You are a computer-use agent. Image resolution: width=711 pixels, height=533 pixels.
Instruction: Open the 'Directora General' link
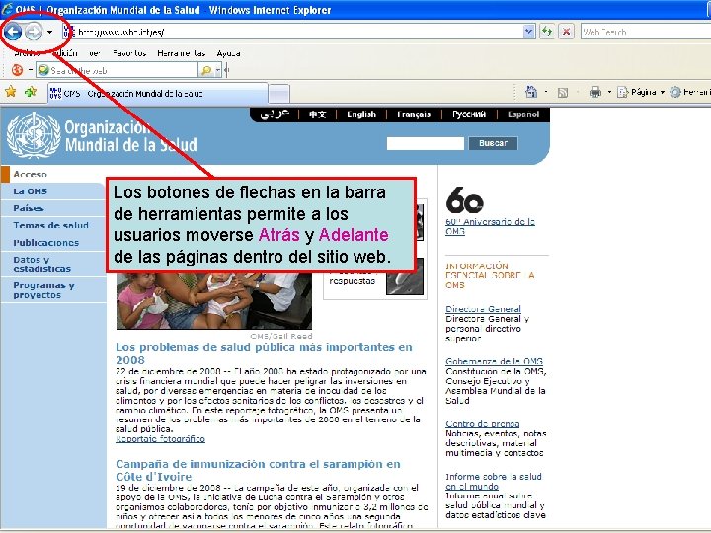click(483, 309)
